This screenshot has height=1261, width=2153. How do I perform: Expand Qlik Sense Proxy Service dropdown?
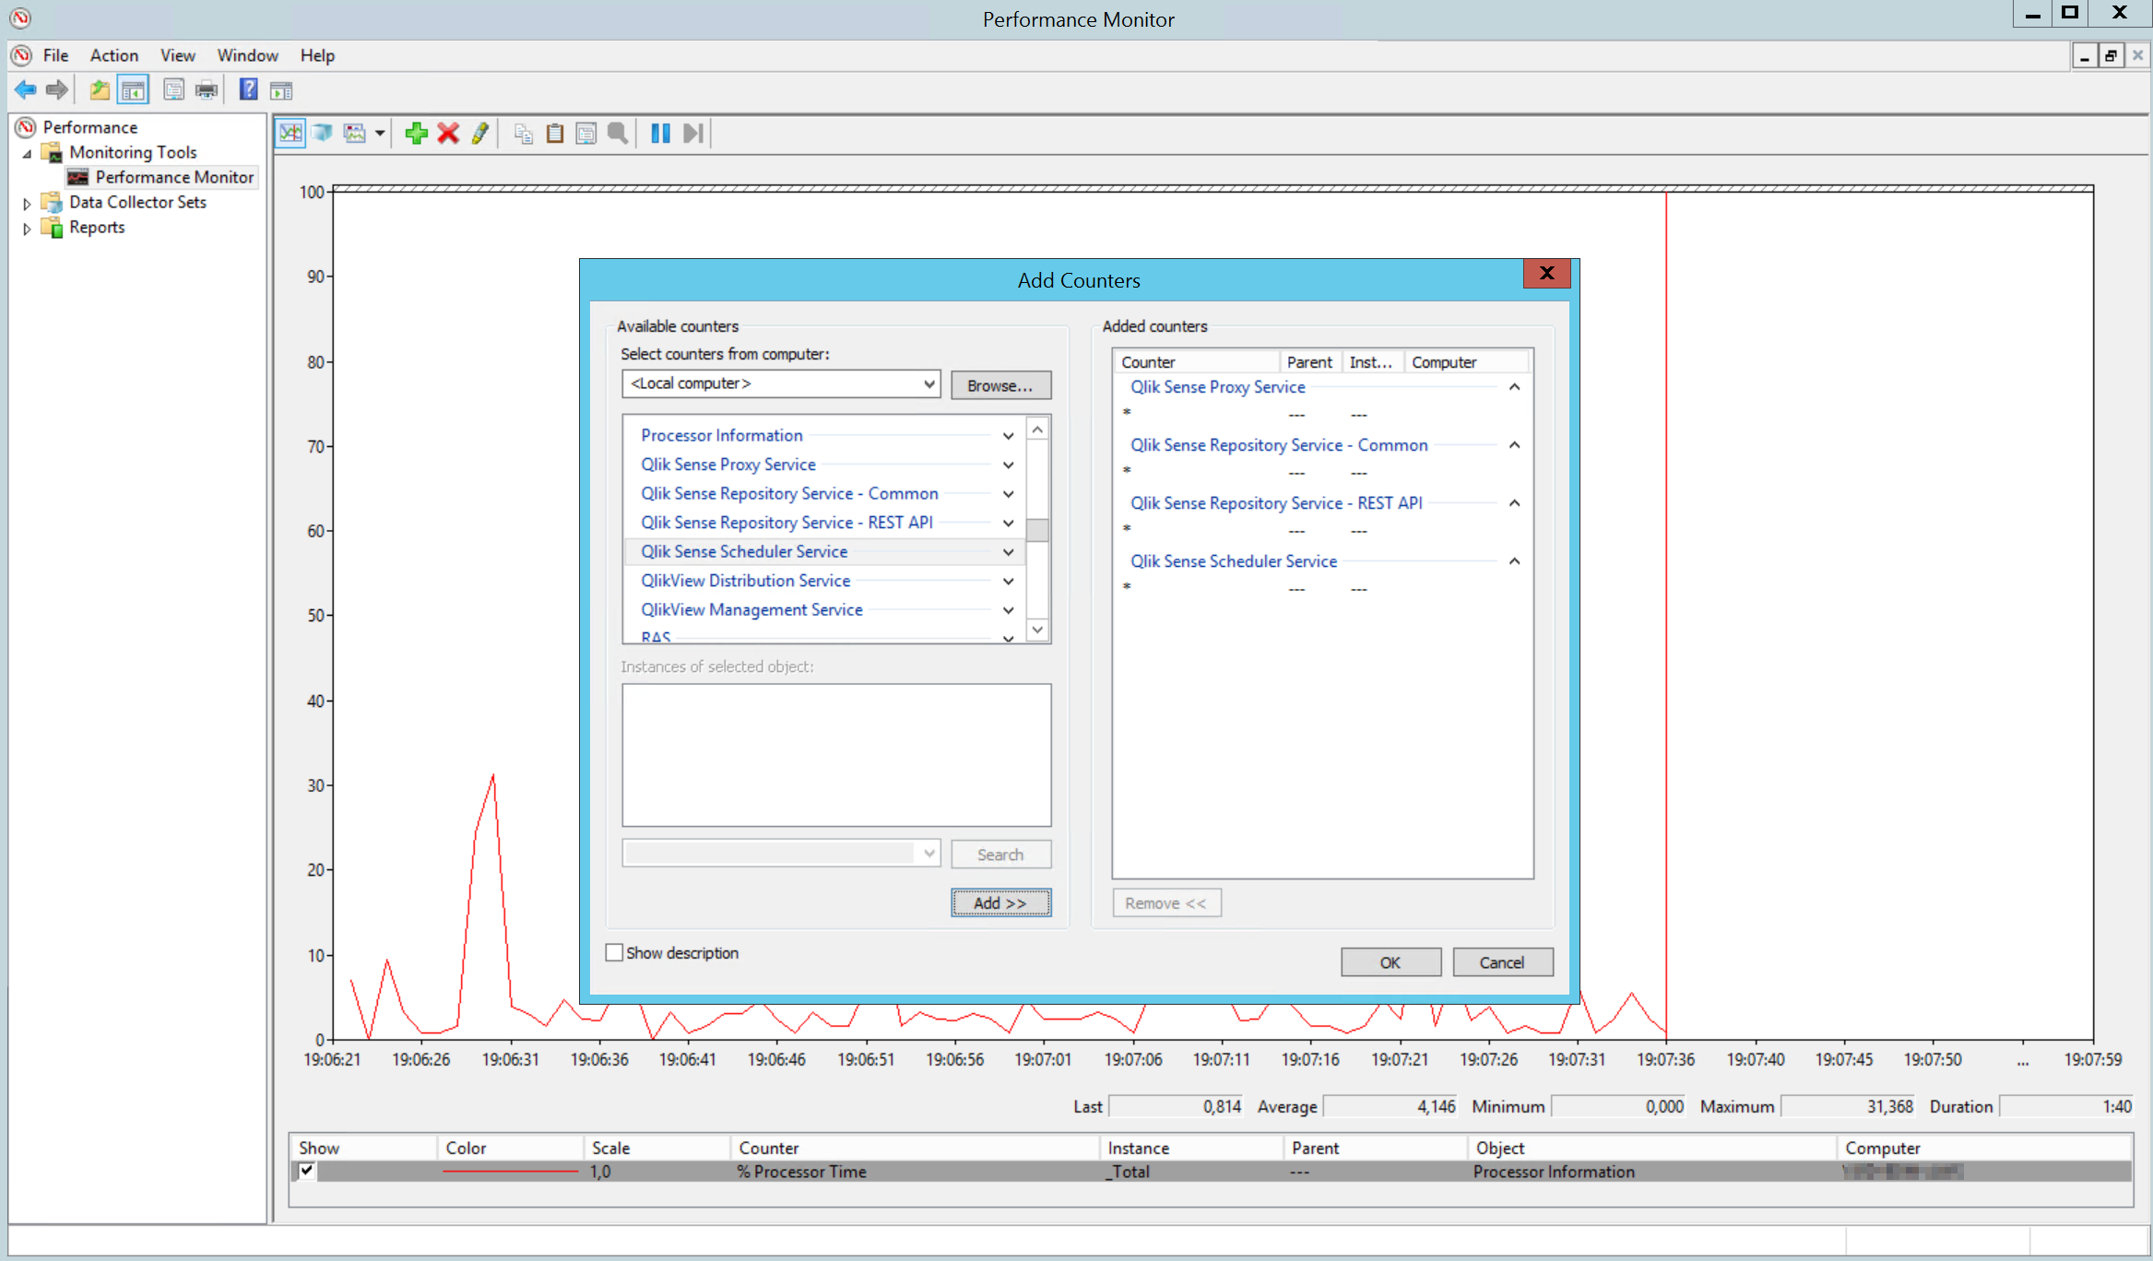click(1008, 463)
